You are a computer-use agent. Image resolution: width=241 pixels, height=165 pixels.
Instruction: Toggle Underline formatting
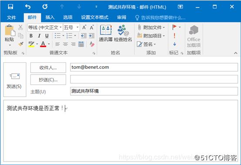coord(47,36)
